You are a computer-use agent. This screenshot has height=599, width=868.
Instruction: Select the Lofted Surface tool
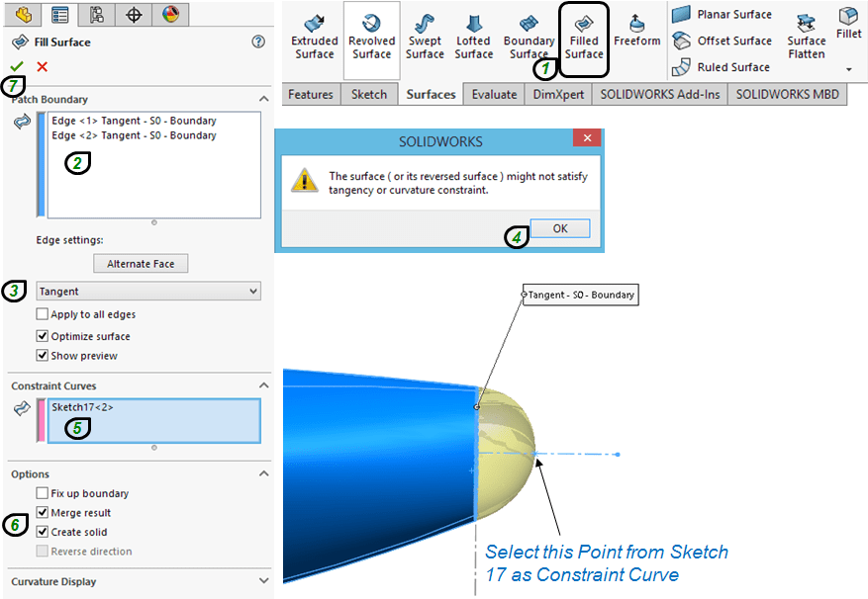click(x=473, y=37)
